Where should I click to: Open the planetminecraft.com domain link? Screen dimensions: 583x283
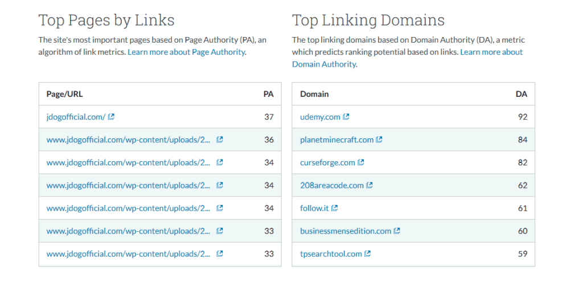click(x=336, y=140)
